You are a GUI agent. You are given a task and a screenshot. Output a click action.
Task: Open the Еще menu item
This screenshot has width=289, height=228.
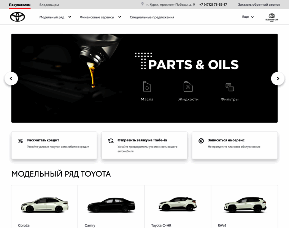(245, 17)
